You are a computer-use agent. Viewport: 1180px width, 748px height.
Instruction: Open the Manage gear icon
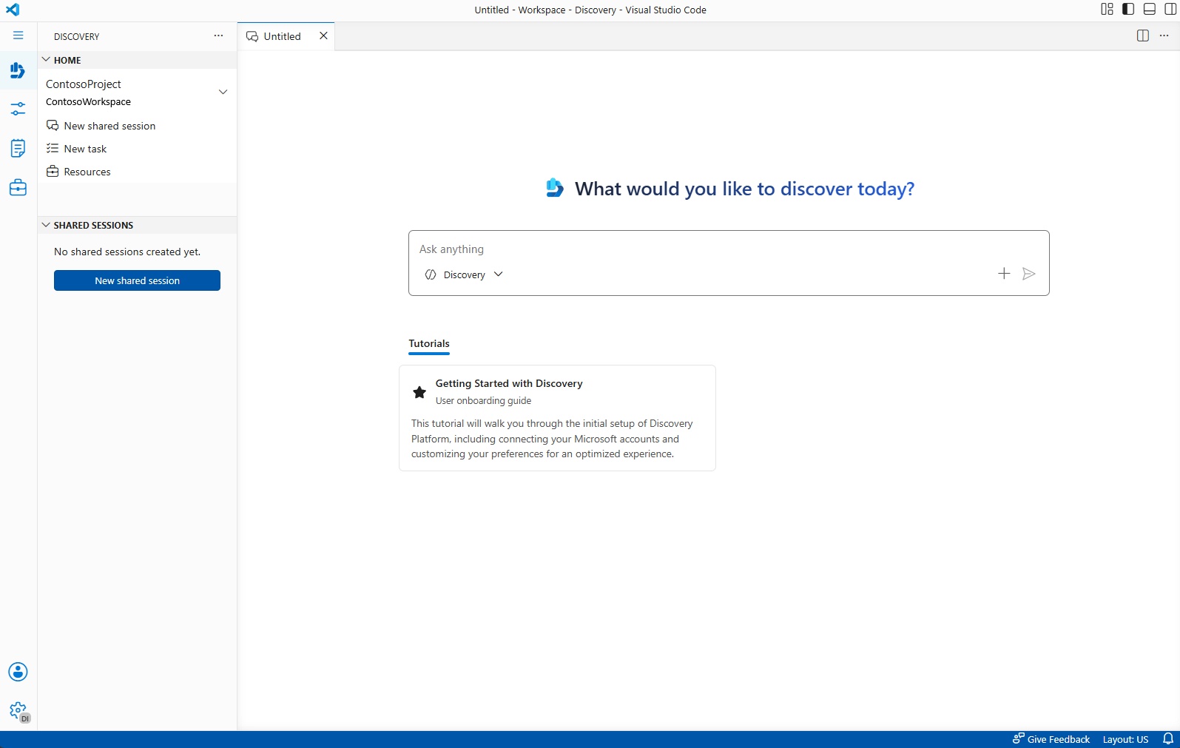[x=18, y=711]
